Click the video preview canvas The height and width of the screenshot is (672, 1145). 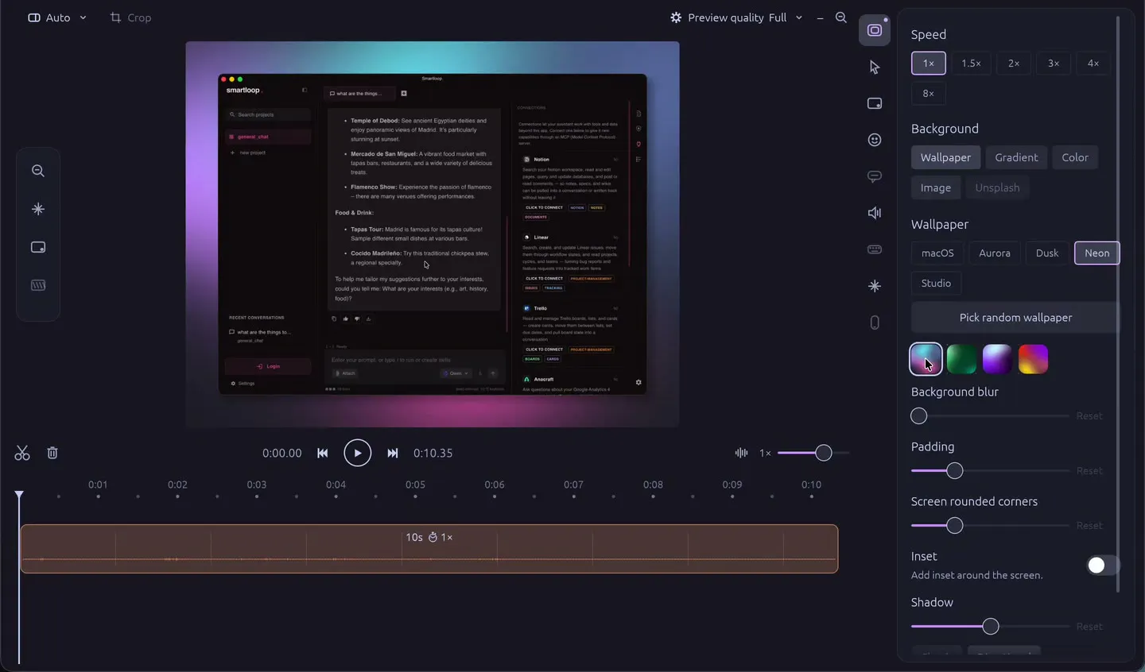point(433,234)
